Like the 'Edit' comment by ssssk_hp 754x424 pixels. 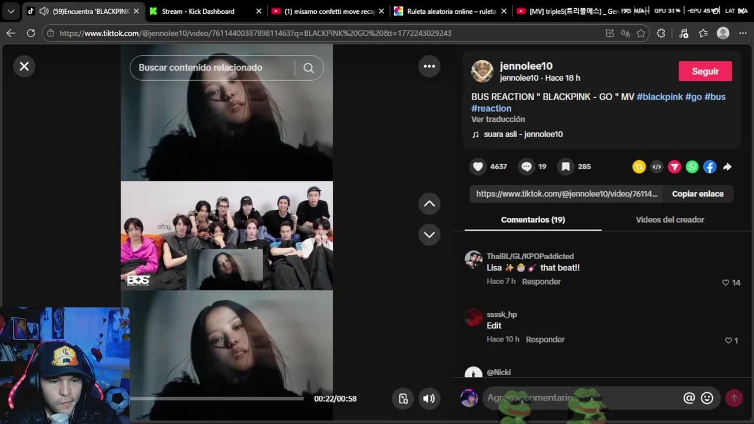pos(728,340)
